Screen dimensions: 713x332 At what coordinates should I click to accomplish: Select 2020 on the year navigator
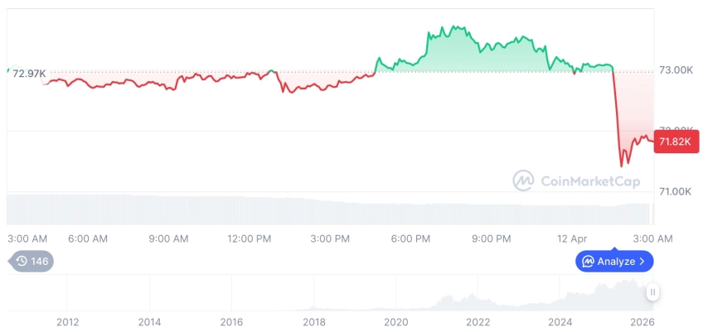click(395, 322)
